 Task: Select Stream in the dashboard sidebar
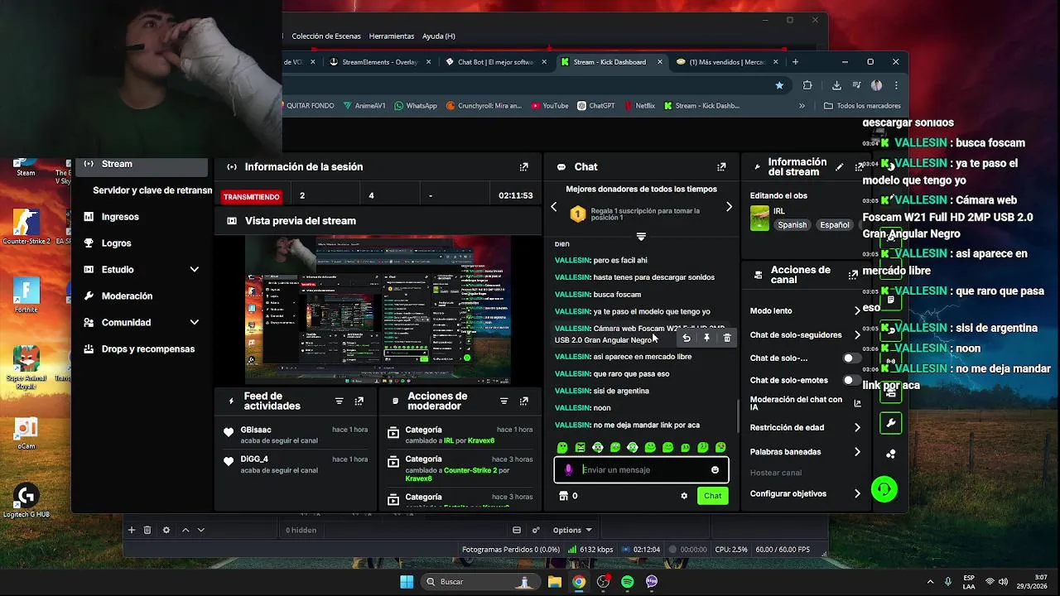click(141, 165)
